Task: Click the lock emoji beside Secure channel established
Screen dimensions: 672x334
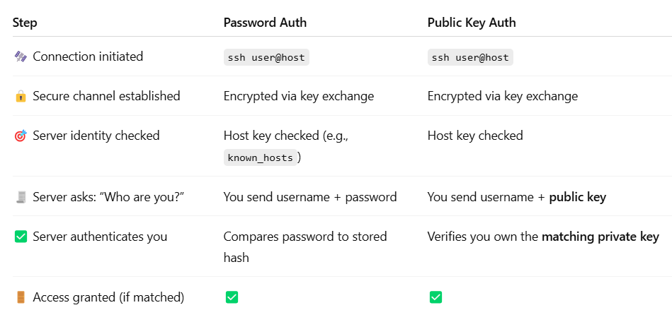Action: click(x=20, y=96)
